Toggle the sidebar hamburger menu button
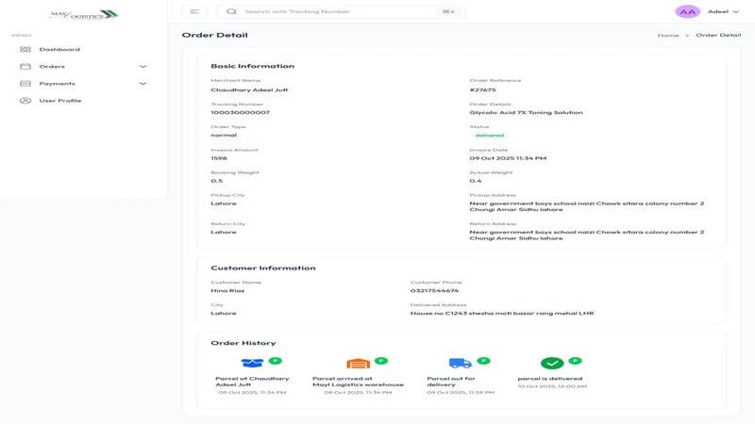Image resolution: width=755 pixels, height=424 pixels. 194,11
